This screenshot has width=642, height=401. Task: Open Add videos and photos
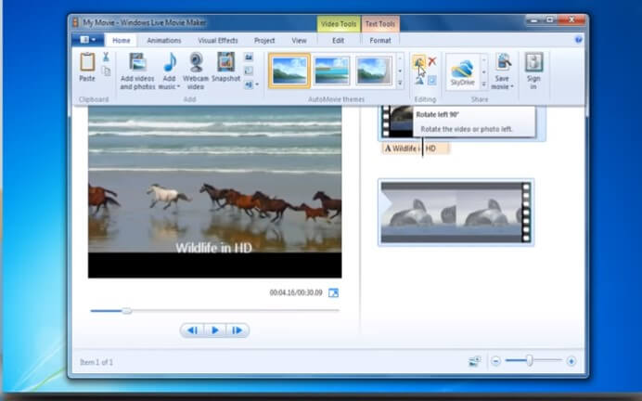point(137,71)
